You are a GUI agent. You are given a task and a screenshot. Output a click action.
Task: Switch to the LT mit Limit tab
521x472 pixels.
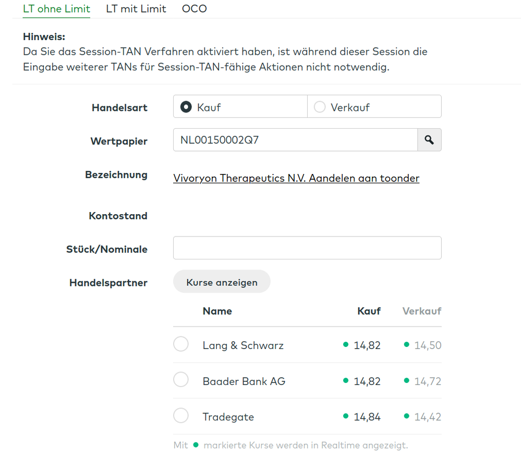point(136,9)
